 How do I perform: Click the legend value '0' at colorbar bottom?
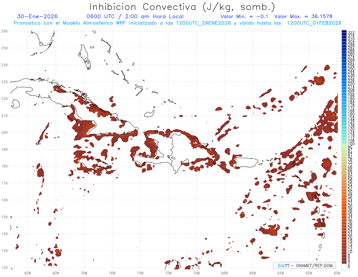point(349,267)
